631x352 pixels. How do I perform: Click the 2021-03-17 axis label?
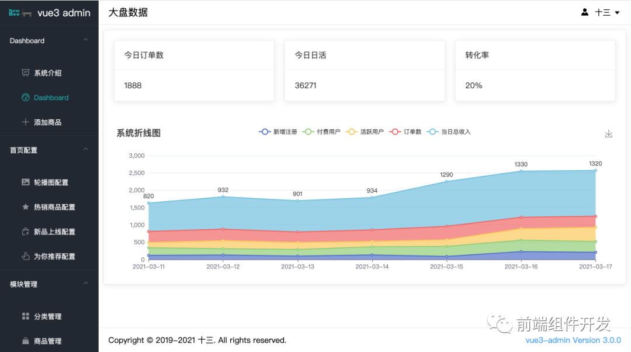(595, 267)
